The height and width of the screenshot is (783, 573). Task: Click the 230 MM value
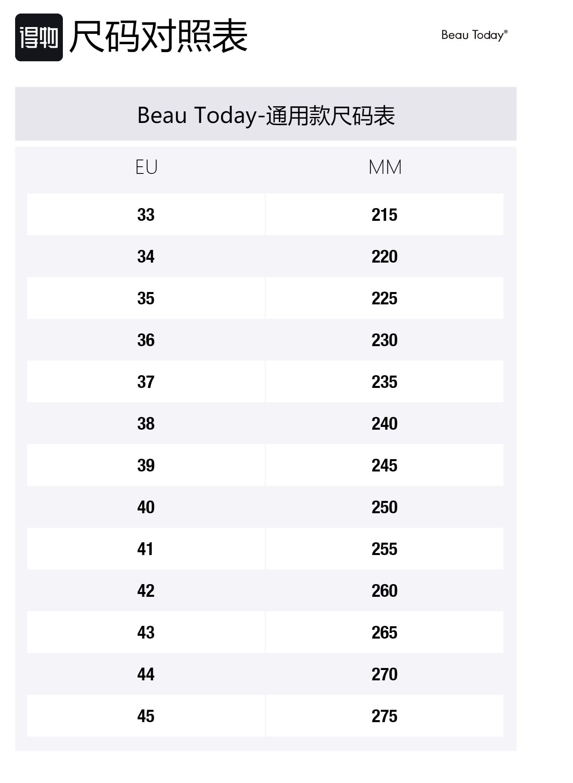tap(384, 340)
